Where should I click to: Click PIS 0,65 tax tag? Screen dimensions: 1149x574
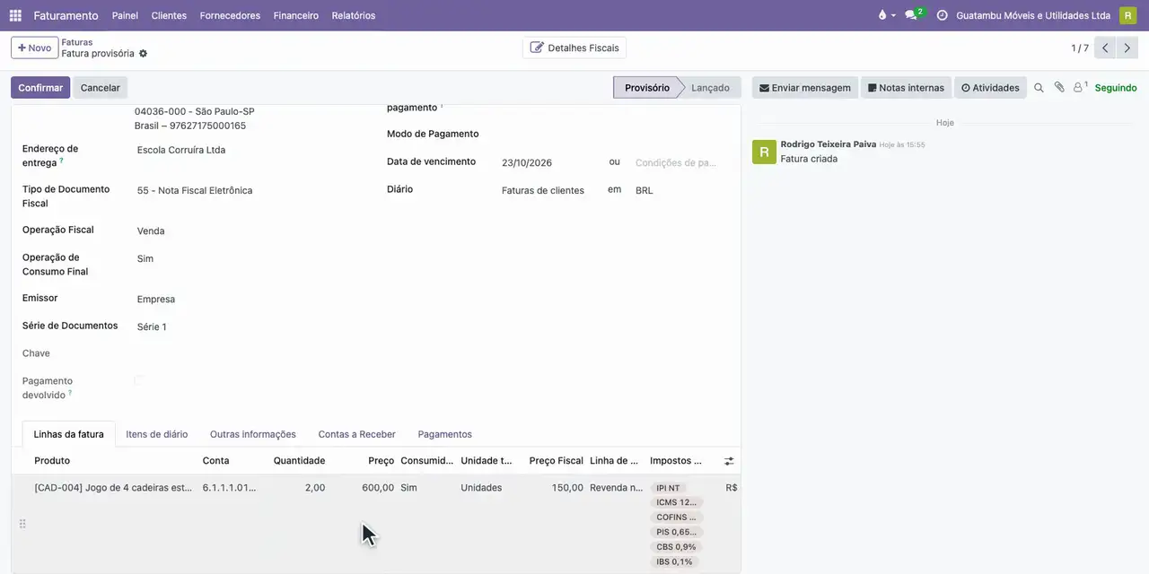[676, 533]
